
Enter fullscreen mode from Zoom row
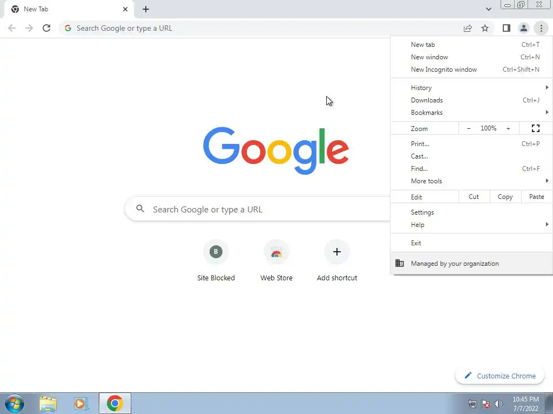(535, 128)
